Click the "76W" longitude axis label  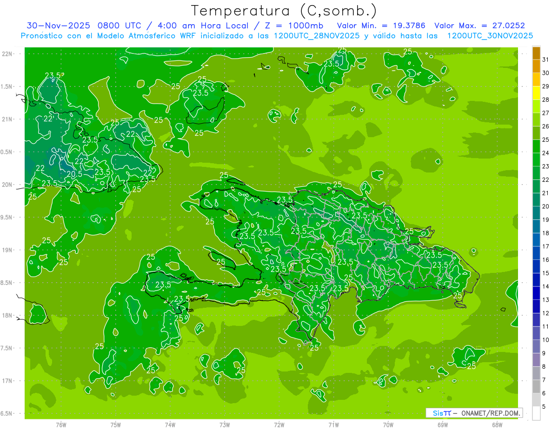point(61,425)
